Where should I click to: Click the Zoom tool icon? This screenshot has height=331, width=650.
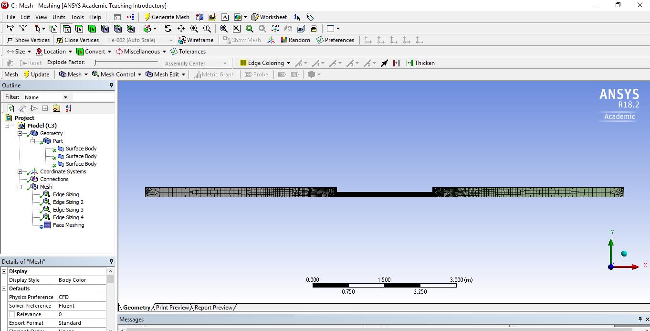(194, 29)
